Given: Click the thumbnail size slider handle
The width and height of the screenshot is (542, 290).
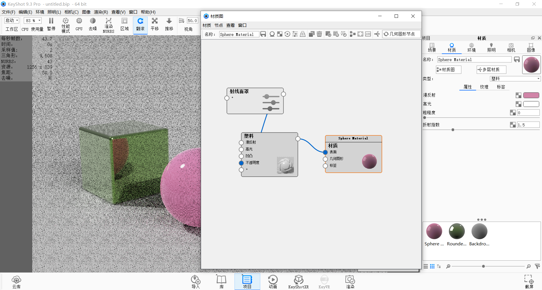Looking at the screenshot, I should [483, 266].
